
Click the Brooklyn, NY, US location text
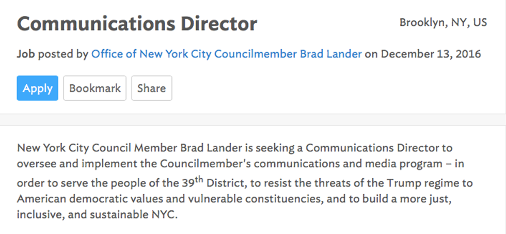click(x=443, y=23)
